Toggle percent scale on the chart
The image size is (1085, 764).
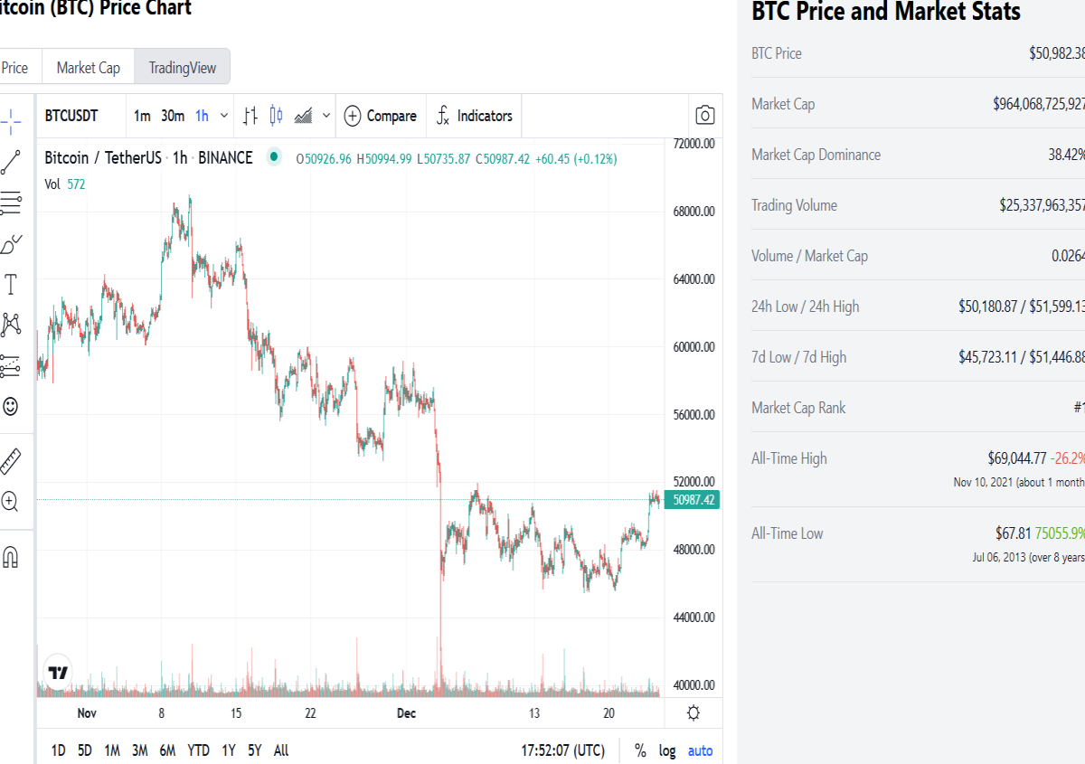641,750
